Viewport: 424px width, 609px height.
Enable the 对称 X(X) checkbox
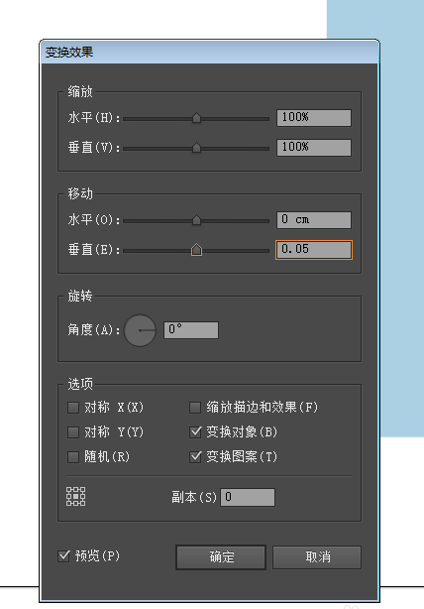tap(73, 408)
